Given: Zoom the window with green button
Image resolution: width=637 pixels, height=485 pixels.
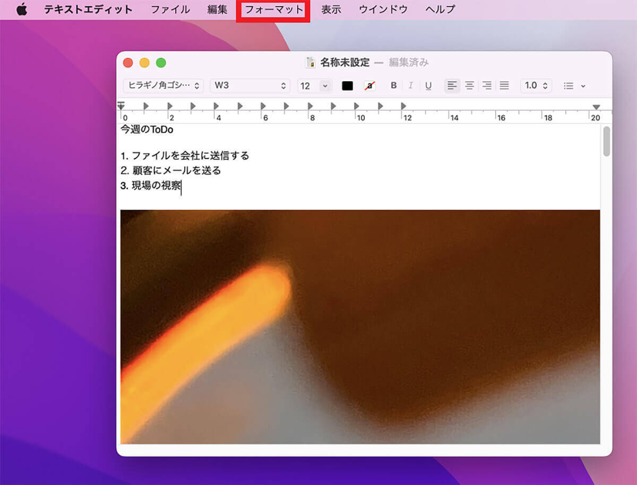Looking at the screenshot, I should (161, 63).
